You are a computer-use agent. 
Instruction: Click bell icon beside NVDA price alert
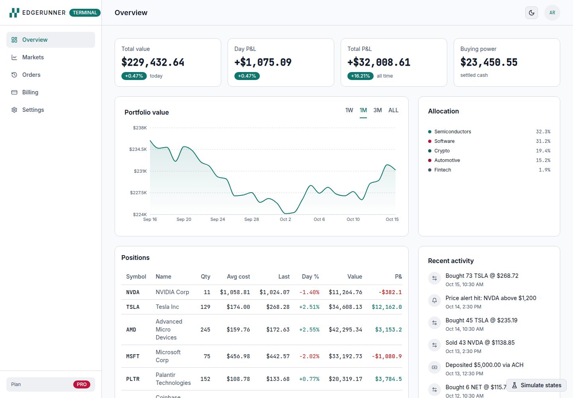click(435, 300)
